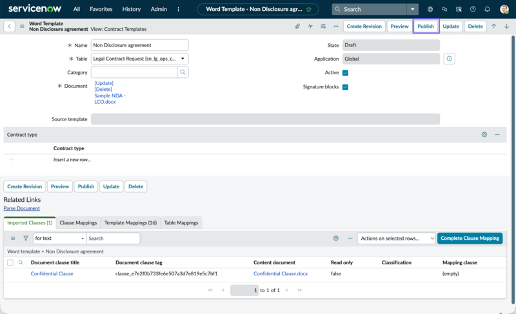516x314 pixels.
Task: Collapse the Imported Clauses list
Action: click(350, 238)
